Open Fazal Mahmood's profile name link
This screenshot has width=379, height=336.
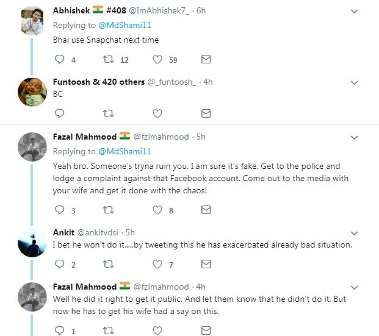tap(84, 136)
